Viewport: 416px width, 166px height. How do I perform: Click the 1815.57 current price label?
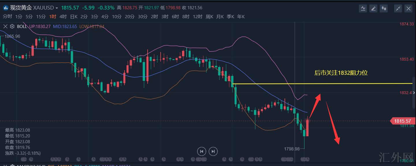(x=402, y=121)
